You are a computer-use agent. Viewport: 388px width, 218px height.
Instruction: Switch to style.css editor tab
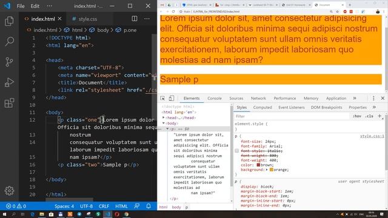point(87,19)
